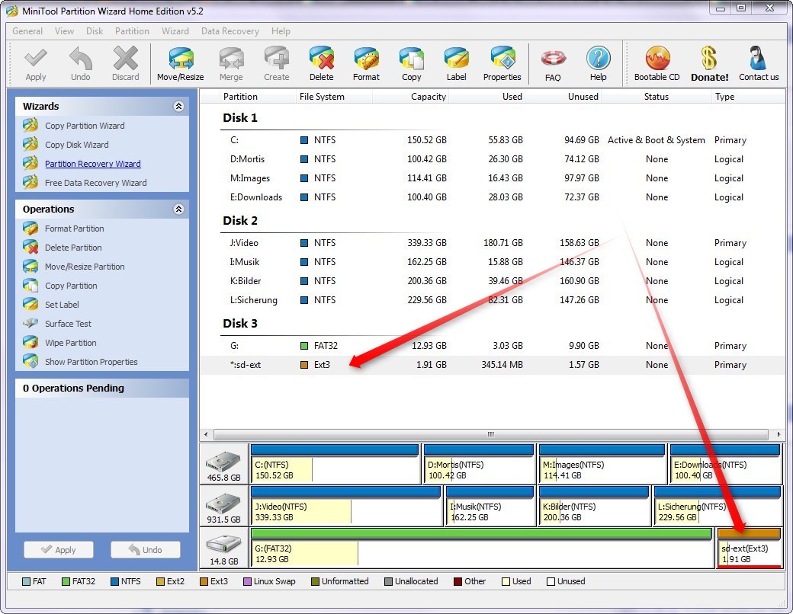Open the Disk menu

point(95,31)
